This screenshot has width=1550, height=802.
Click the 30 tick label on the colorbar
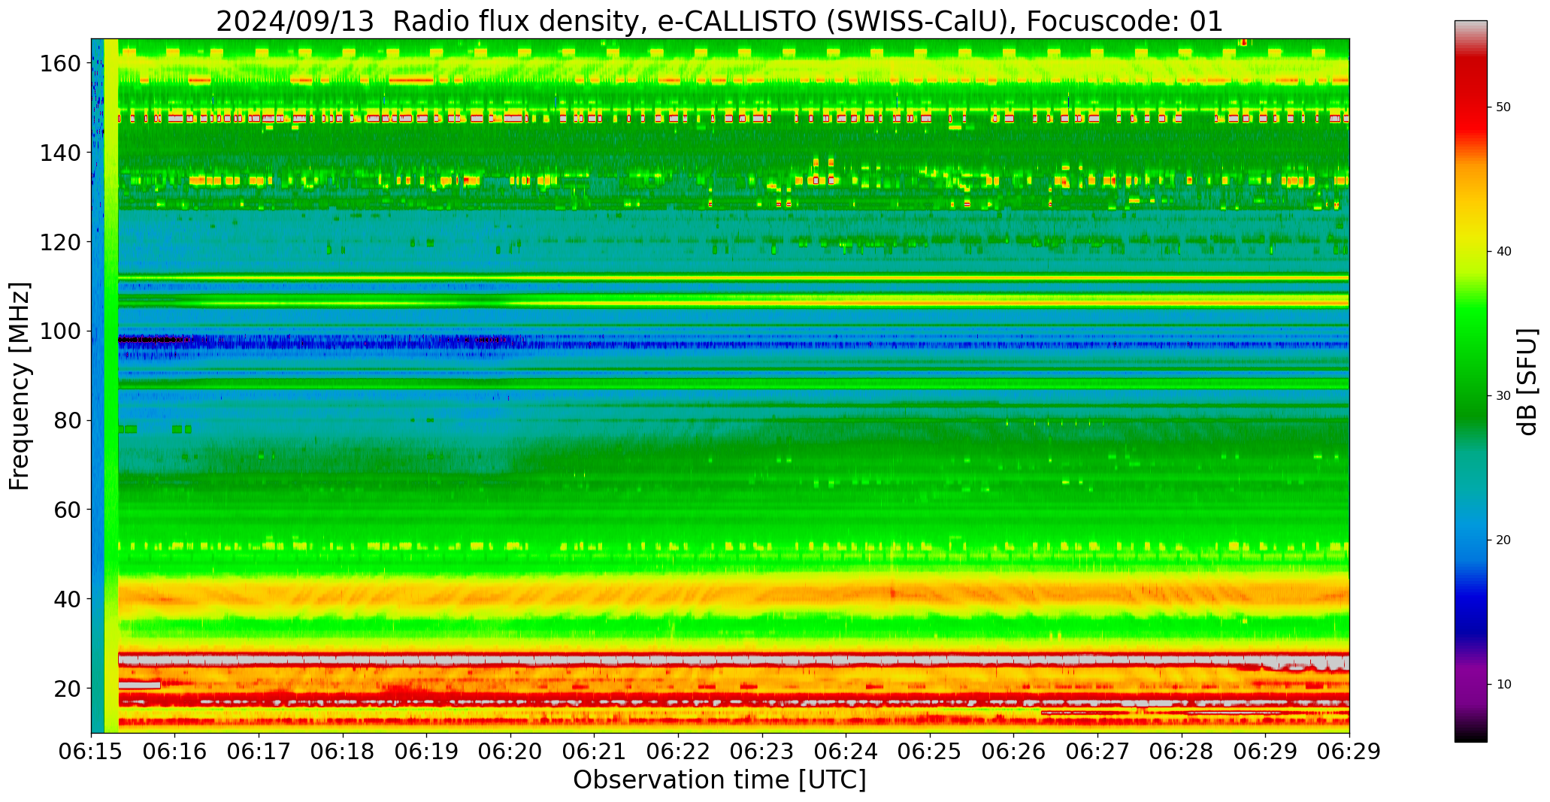click(x=1503, y=395)
